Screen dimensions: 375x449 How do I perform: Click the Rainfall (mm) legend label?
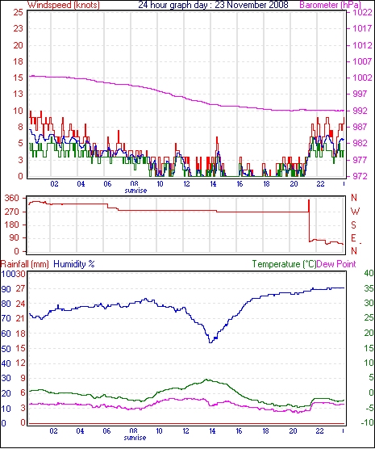point(25,264)
